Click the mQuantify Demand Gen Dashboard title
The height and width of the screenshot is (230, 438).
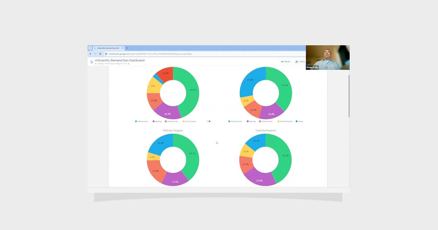click(120, 60)
